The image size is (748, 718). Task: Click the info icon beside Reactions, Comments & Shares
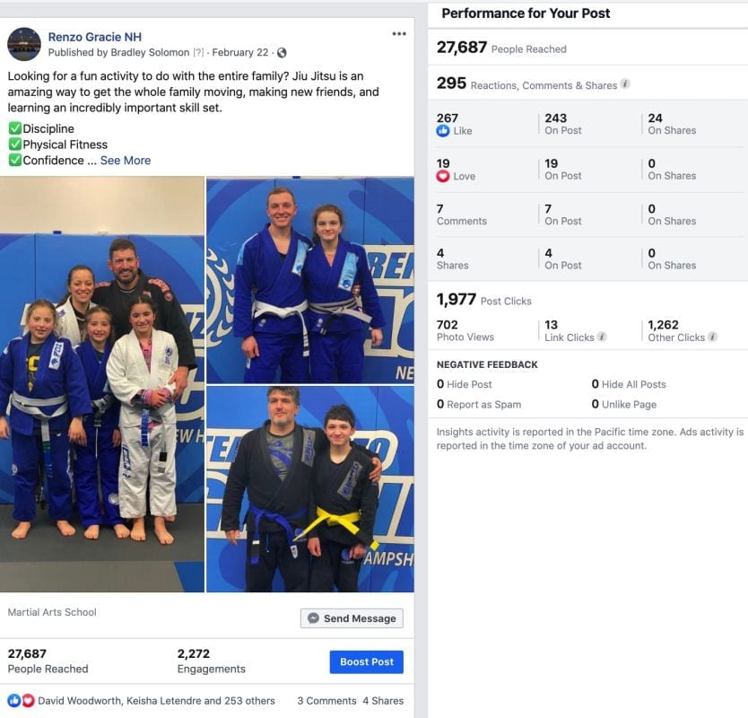click(625, 84)
